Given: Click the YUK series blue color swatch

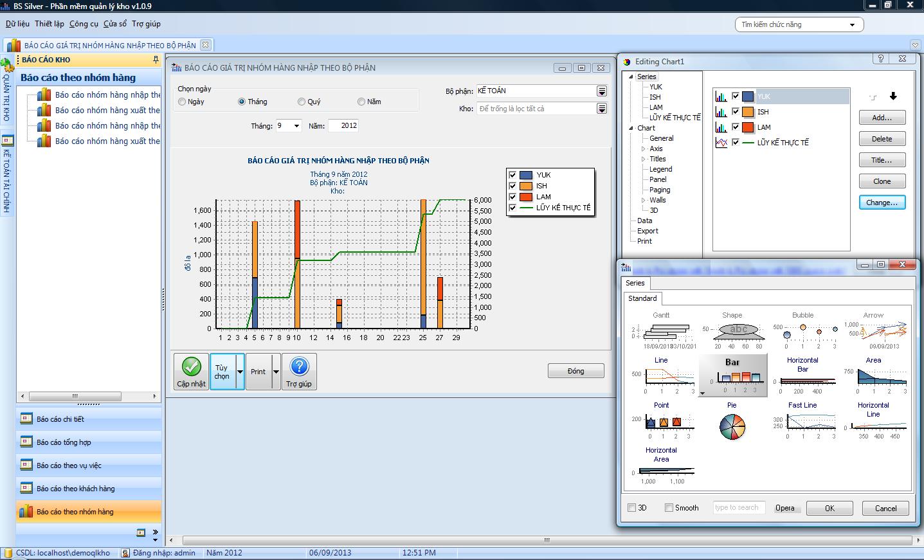Looking at the screenshot, I should (x=748, y=96).
